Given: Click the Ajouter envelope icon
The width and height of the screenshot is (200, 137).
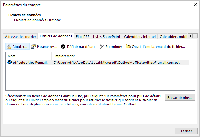Looking at the screenshot, I should 9,47.
